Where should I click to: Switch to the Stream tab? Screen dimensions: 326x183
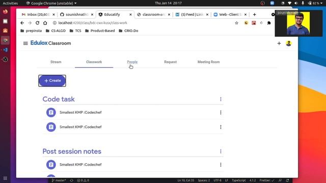[56, 62]
